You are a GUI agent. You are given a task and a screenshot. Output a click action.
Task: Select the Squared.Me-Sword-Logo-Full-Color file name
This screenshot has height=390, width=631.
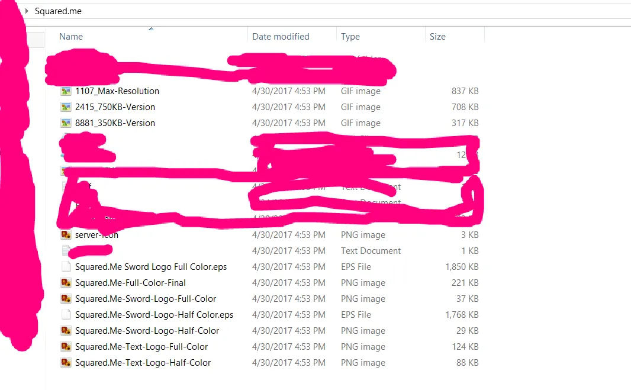coord(146,299)
